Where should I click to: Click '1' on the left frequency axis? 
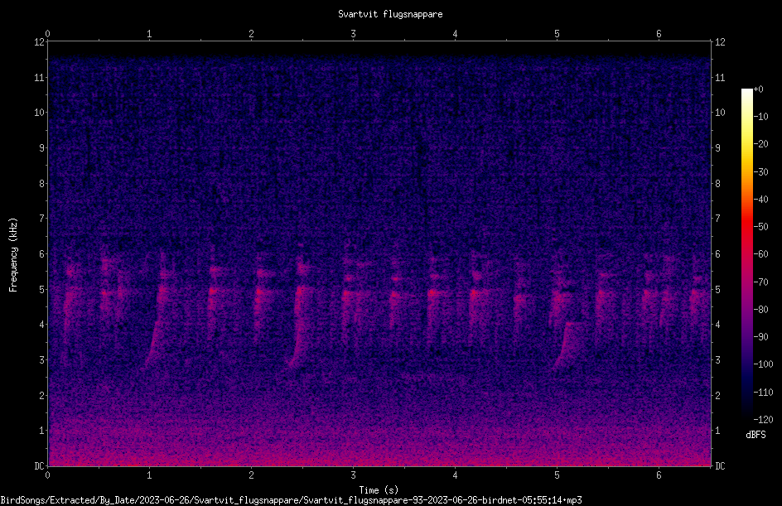click(41, 431)
